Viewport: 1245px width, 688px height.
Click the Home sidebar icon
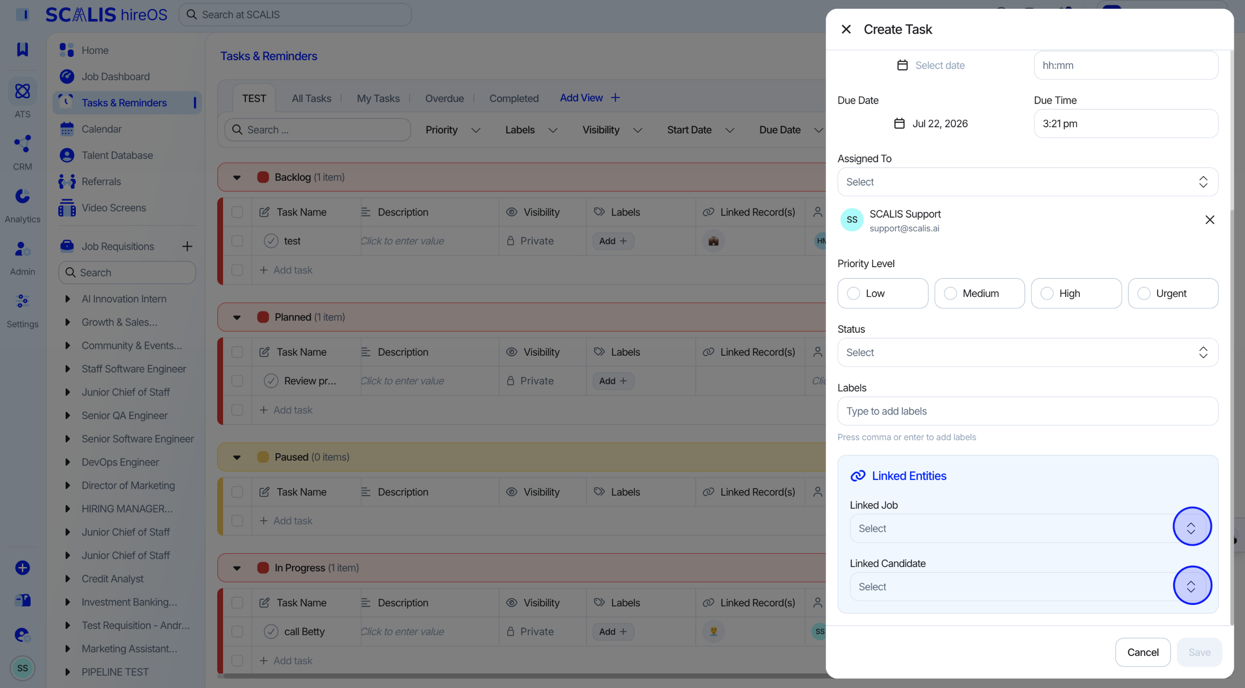(67, 50)
